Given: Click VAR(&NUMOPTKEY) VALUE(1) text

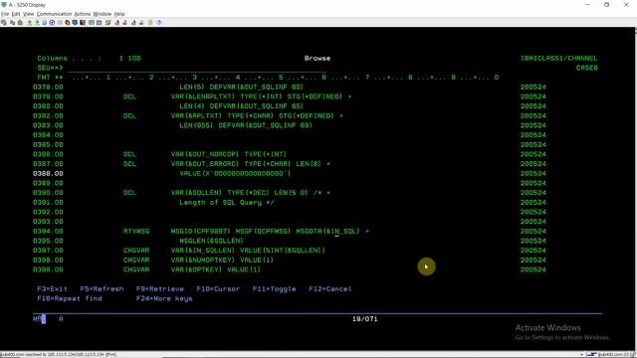Looking at the screenshot, I should tap(222, 261).
